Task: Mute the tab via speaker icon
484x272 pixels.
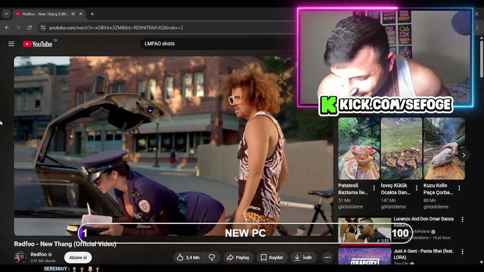Action: click(x=73, y=14)
